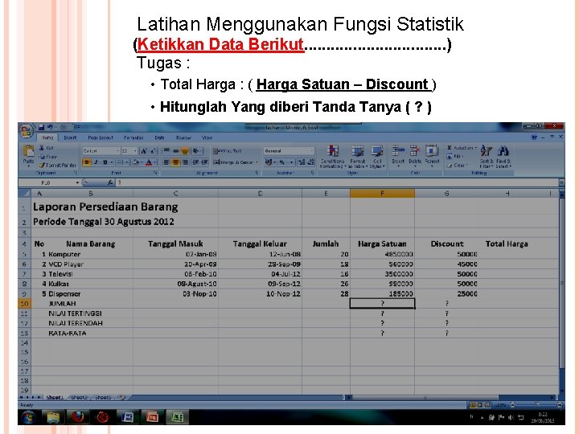Screen dimensions: 579x434
Task: Open the Cell Styles gallery
Action: 377,157
